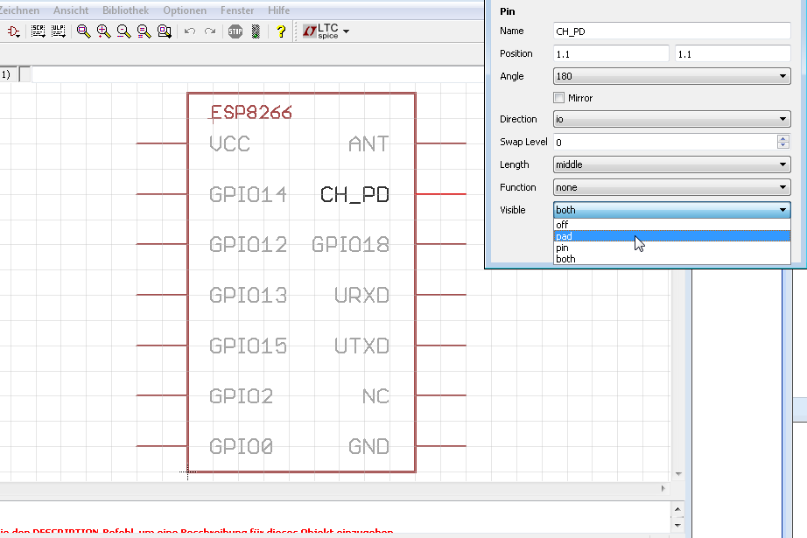Run a user program via ULP icon

click(58, 31)
